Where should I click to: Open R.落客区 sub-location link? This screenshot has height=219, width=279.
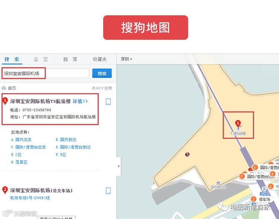click(19, 162)
